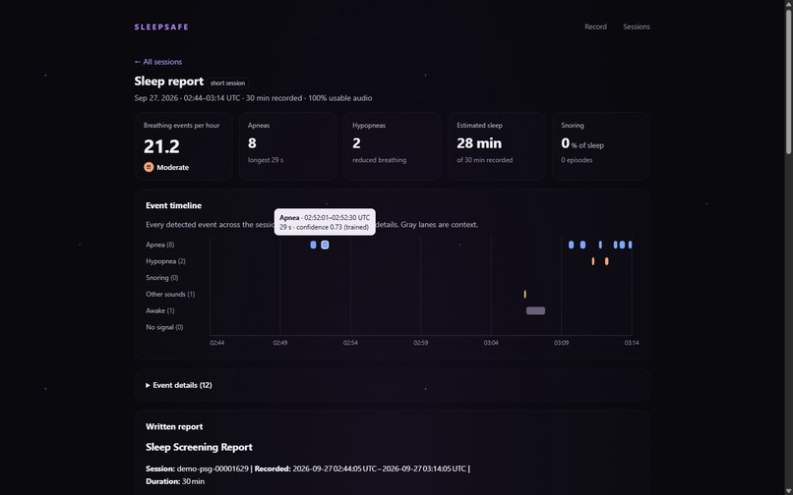Select the yellow Other sounds marker
The width and height of the screenshot is (793, 495).
525,294
